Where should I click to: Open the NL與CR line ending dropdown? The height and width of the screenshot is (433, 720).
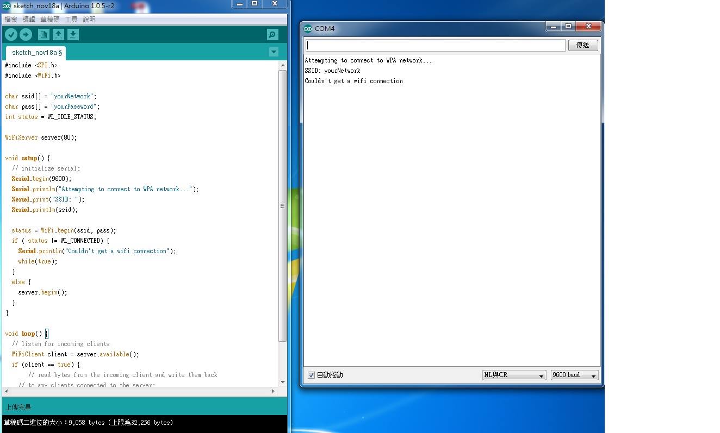click(514, 375)
